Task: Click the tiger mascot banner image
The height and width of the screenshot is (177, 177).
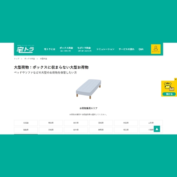Action: pos(169,86)
